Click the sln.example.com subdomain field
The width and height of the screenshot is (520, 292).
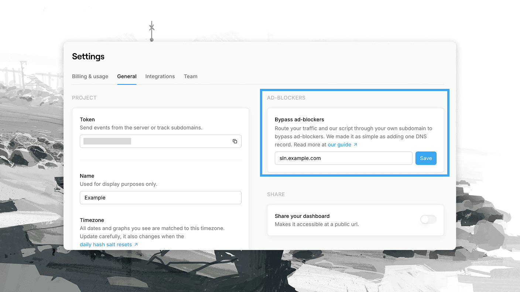point(343,158)
